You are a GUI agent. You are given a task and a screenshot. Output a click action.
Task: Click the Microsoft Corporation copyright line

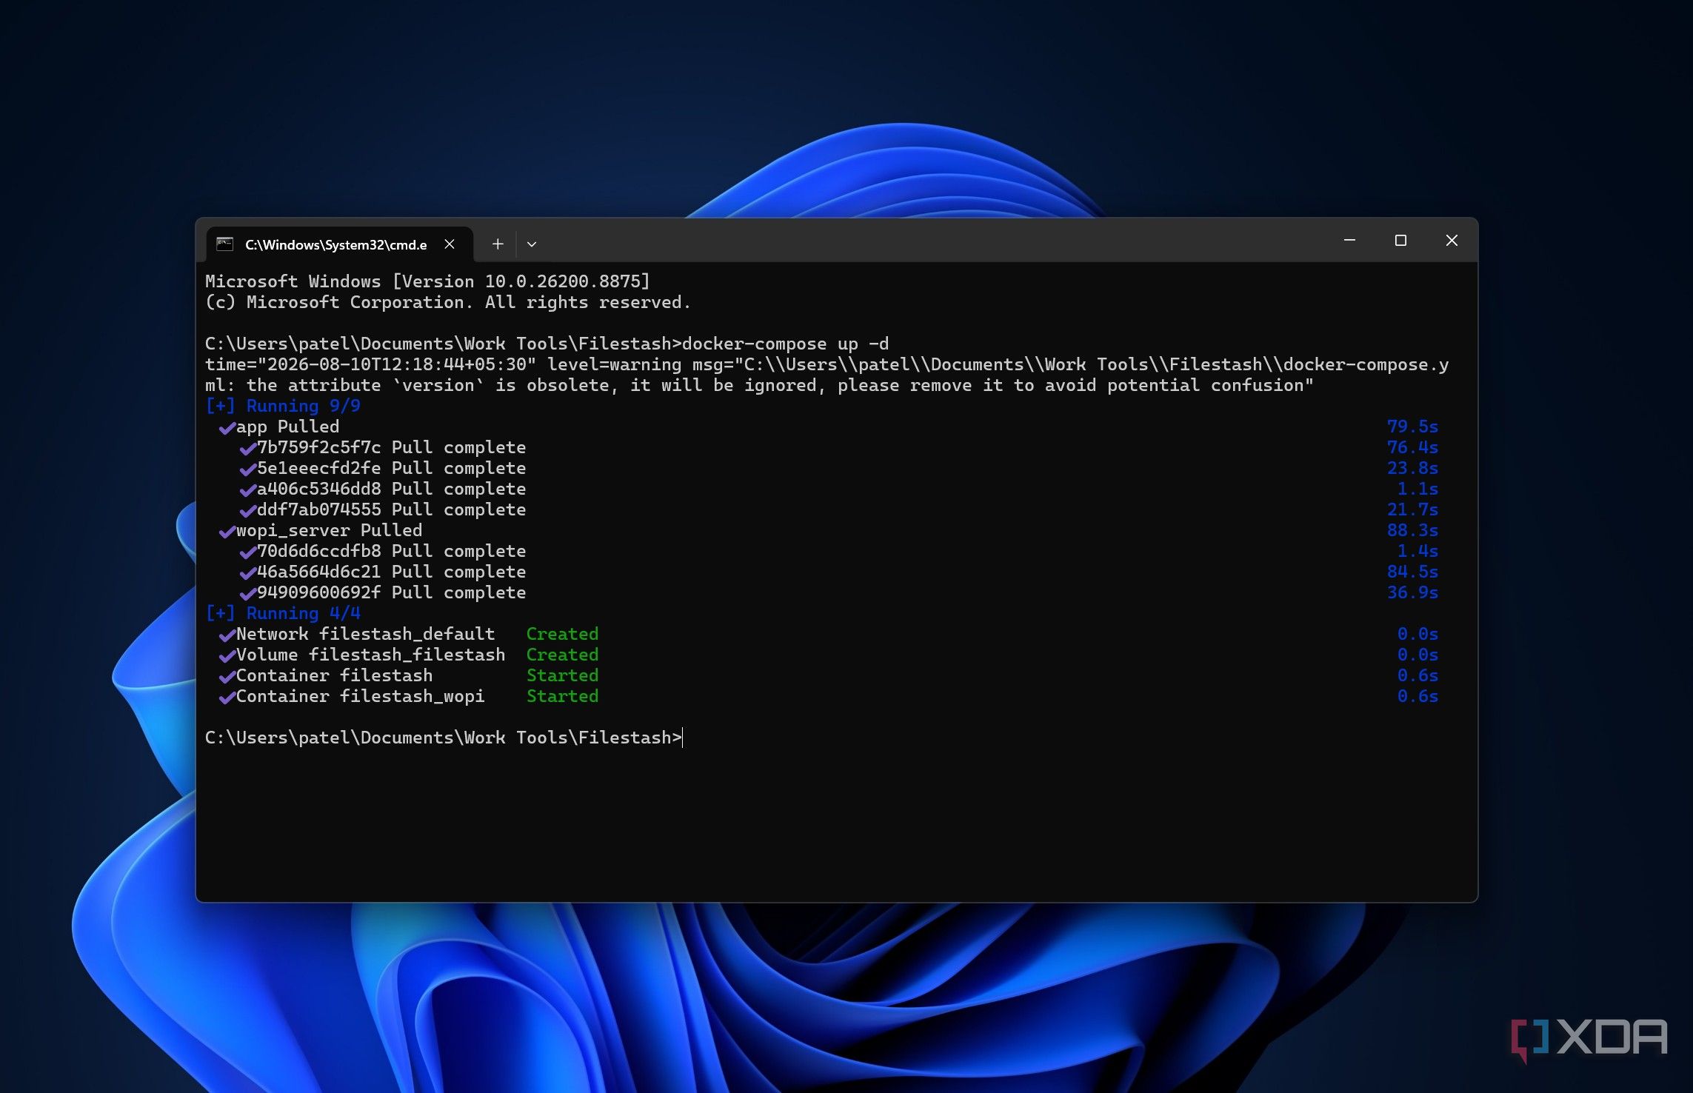(448, 302)
